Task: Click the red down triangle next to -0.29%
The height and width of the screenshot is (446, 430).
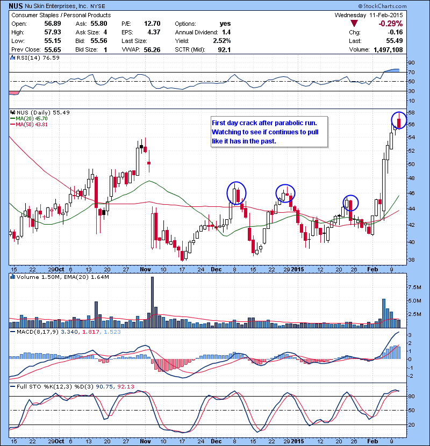Action: tap(354, 23)
